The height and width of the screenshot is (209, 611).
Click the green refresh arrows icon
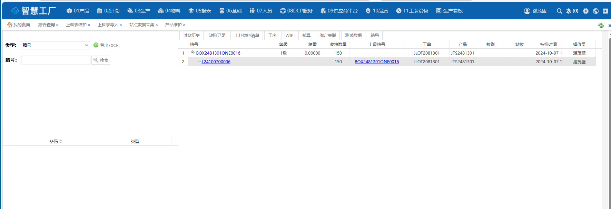click(x=601, y=25)
